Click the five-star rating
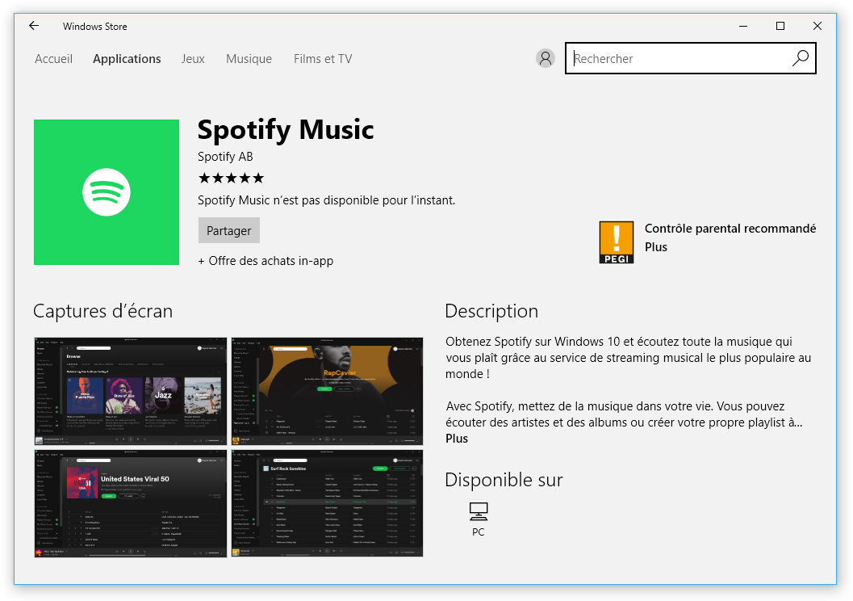 [x=231, y=178]
